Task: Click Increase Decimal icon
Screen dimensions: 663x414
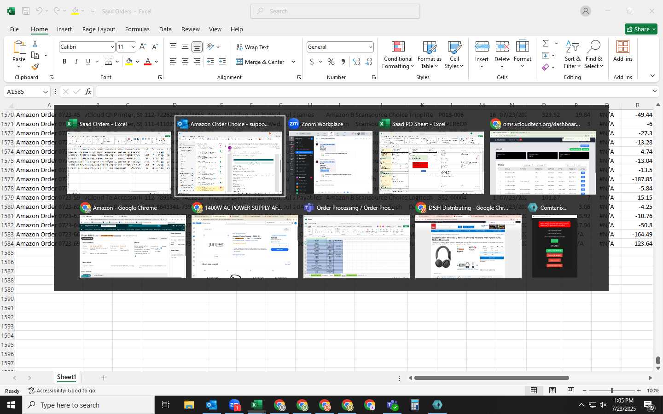Action: click(356, 62)
